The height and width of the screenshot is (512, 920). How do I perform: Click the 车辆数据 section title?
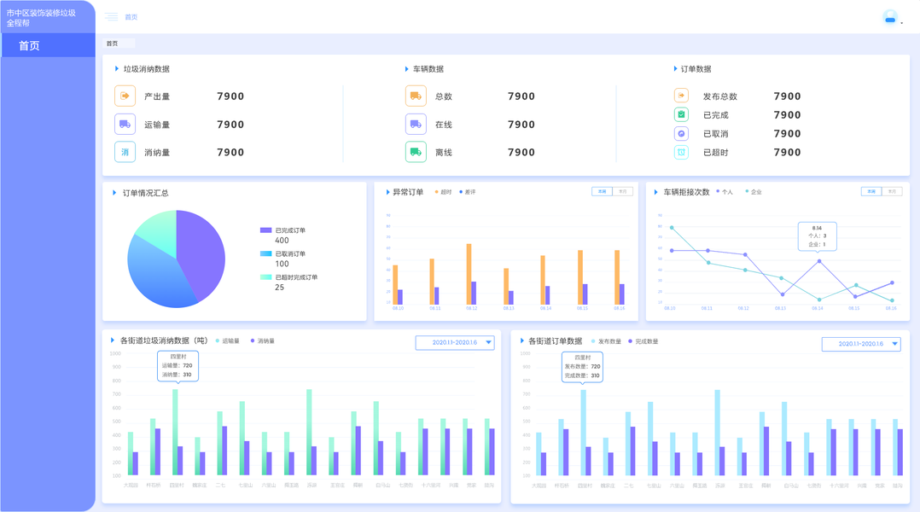pyautogui.click(x=428, y=68)
